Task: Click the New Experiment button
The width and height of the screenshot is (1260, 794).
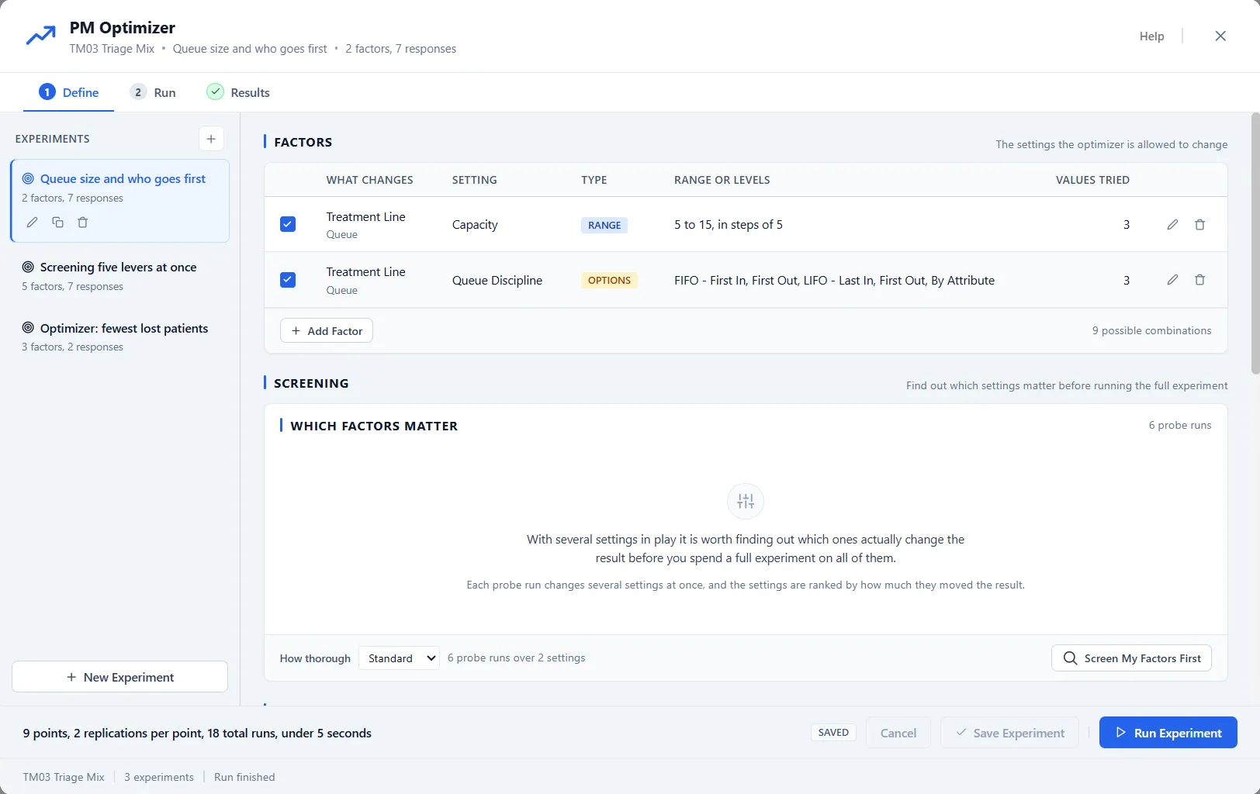Action: [x=119, y=677]
